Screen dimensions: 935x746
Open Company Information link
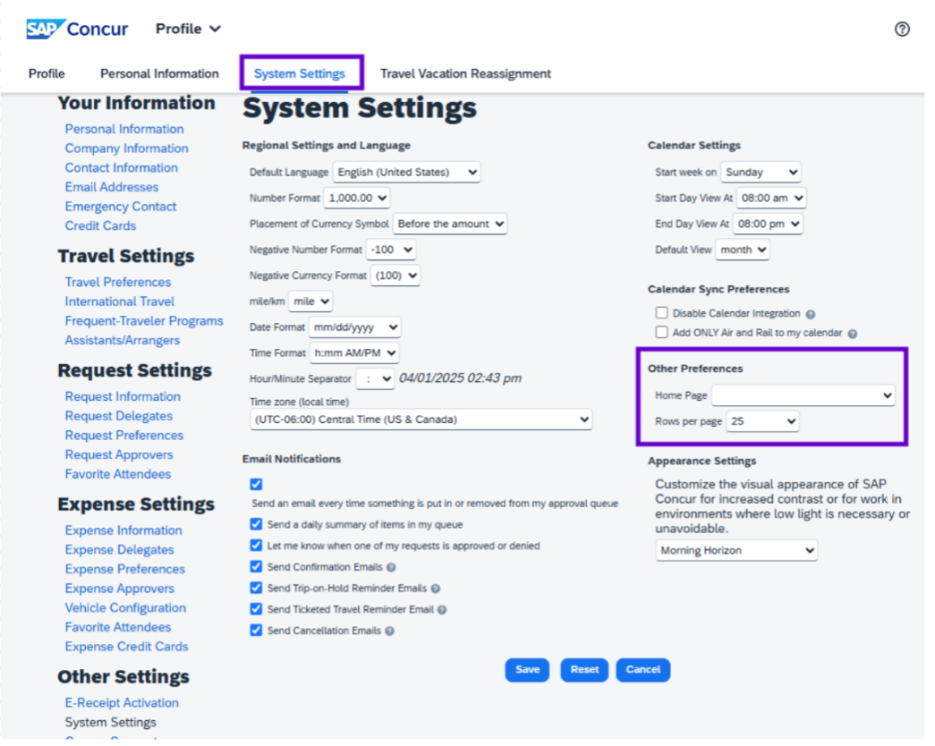(126, 148)
